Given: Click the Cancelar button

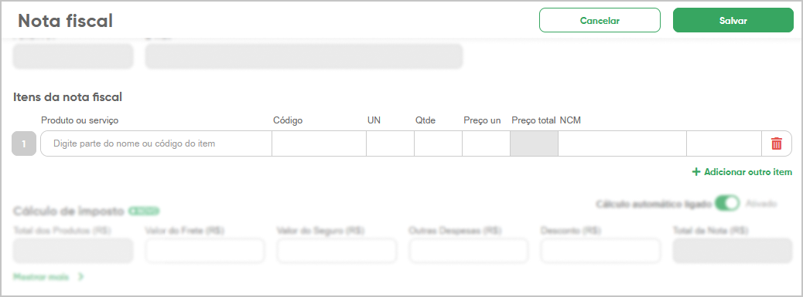Looking at the screenshot, I should pos(600,20).
